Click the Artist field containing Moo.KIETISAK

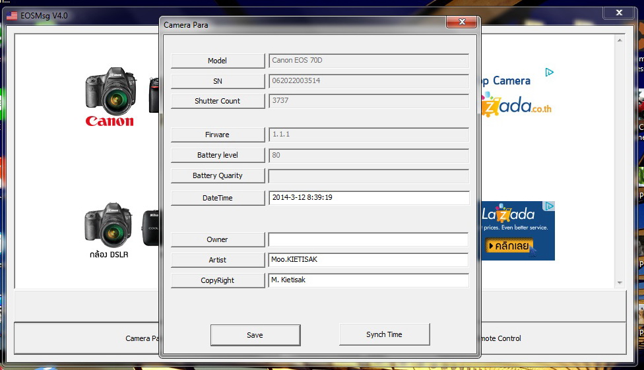click(x=368, y=260)
